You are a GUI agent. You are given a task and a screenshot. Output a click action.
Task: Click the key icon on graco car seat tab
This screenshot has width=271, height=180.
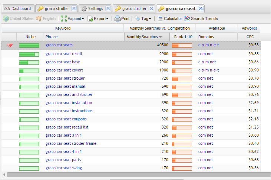point(161,9)
